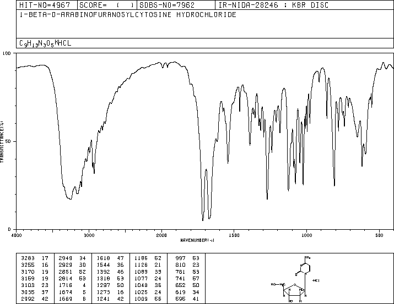394x304 pixels.
Task: Choose the 1126 table value
Action: (x=141, y=265)
